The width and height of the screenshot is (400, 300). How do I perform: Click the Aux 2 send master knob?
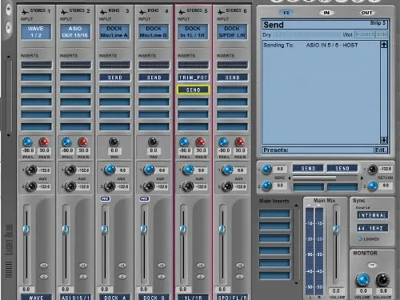pos(266,186)
